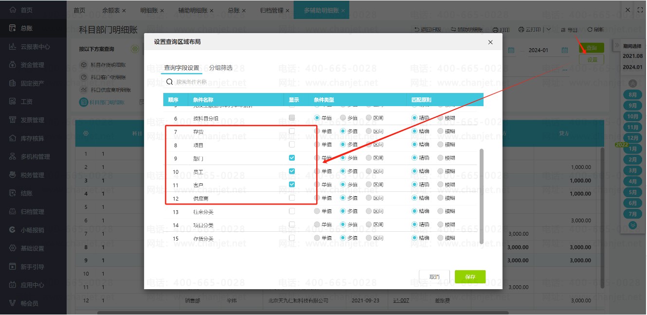Screen dimensions: 647x315
Task: Click 辅助明细账 toolbar button
Action: [x=467, y=30]
